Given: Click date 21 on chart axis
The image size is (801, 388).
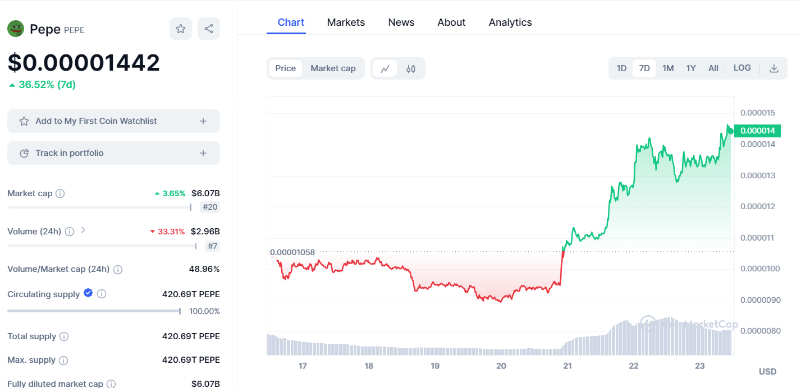Looking at the screenshot, I should (x=567, y=366).
